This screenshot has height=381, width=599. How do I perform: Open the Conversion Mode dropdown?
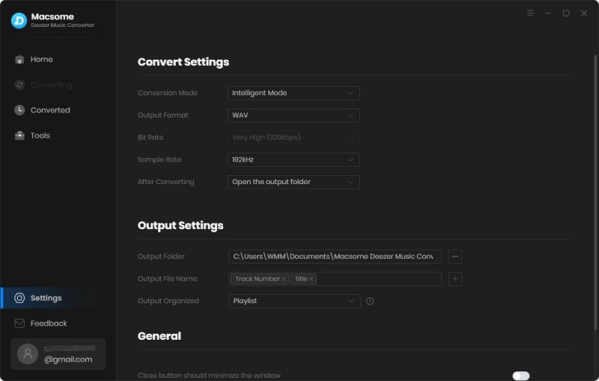point(294,93)
